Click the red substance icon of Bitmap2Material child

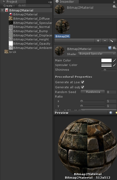[x=11, y=14]
